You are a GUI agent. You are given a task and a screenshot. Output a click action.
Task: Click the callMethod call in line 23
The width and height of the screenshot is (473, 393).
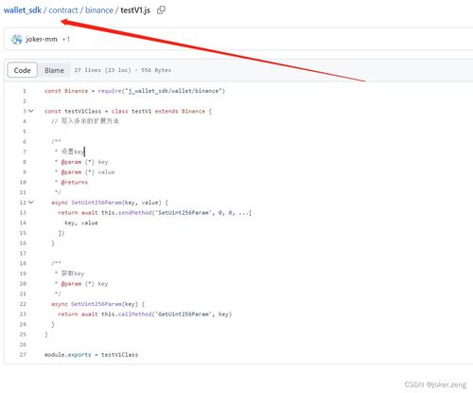click(x=135, y=314)
